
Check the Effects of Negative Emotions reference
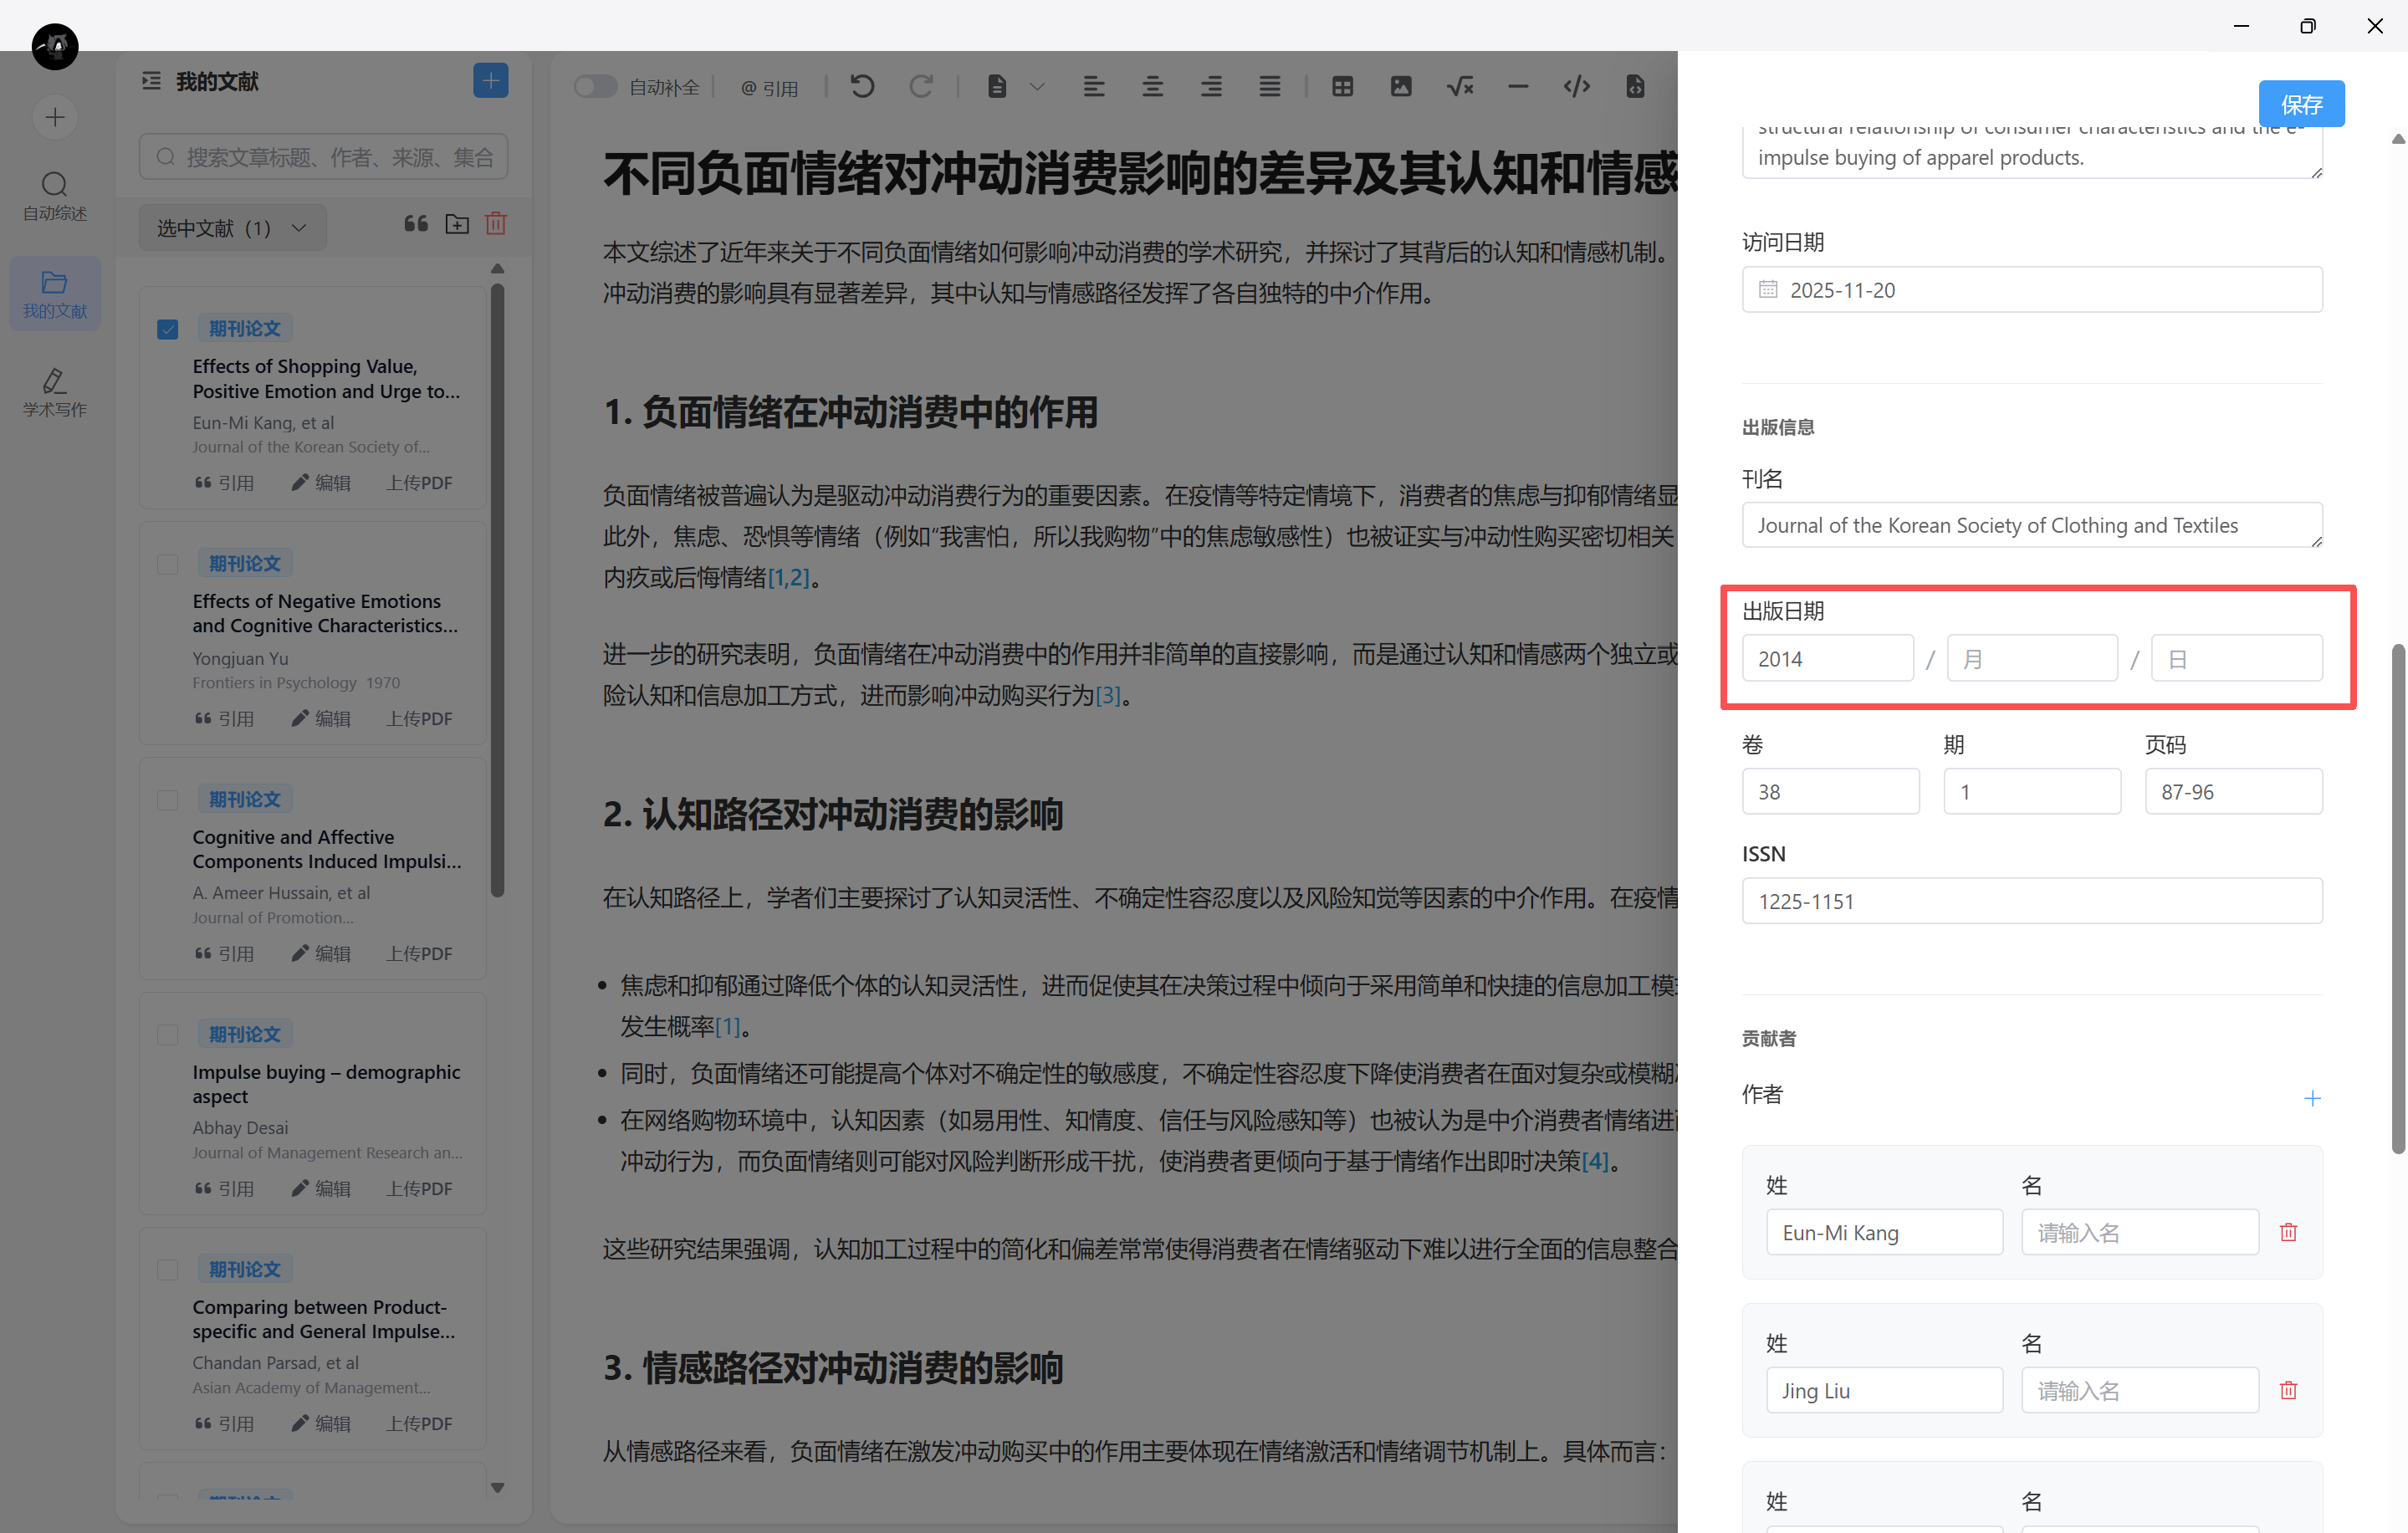168,564
